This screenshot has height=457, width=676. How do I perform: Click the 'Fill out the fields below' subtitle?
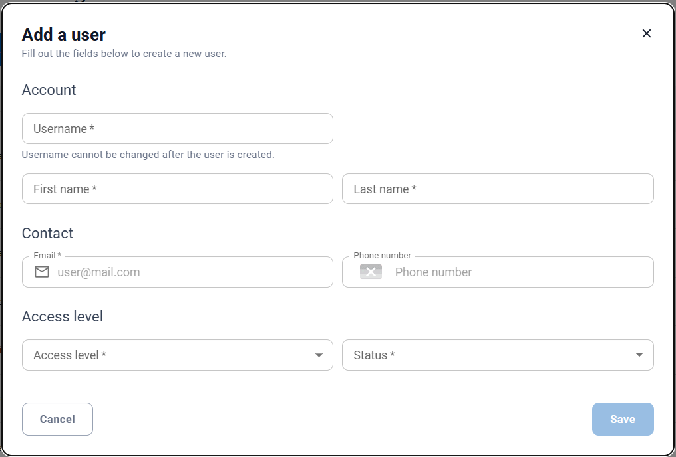tap(124, 54)
